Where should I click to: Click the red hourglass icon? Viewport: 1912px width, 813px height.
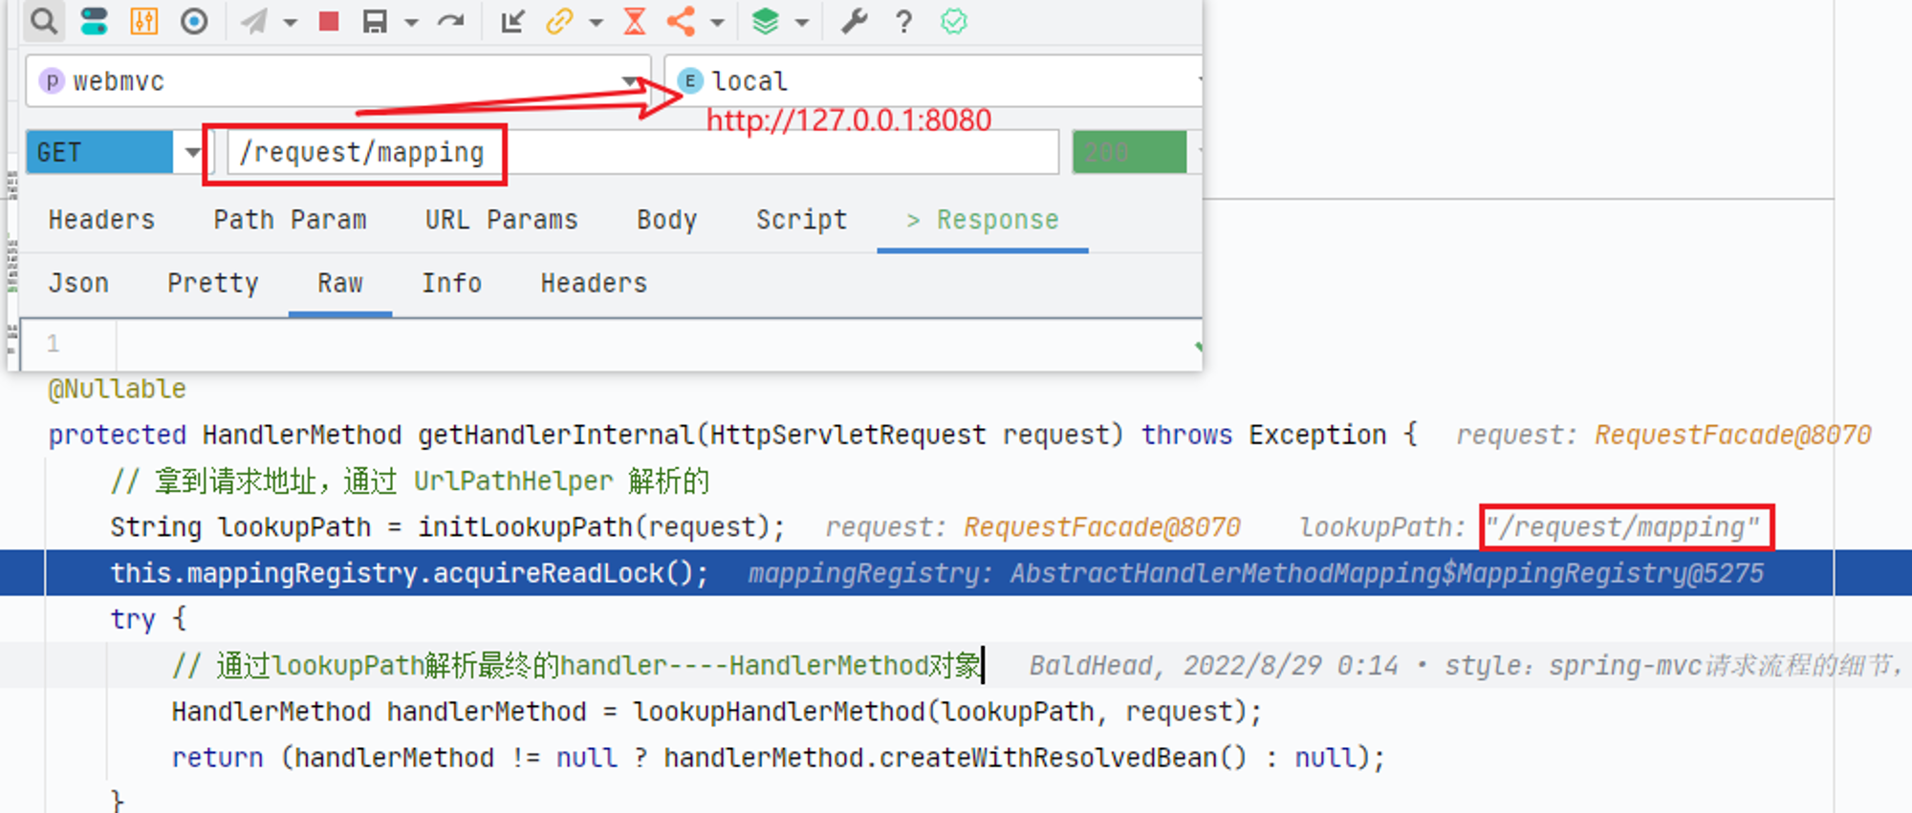pos(635,21)
